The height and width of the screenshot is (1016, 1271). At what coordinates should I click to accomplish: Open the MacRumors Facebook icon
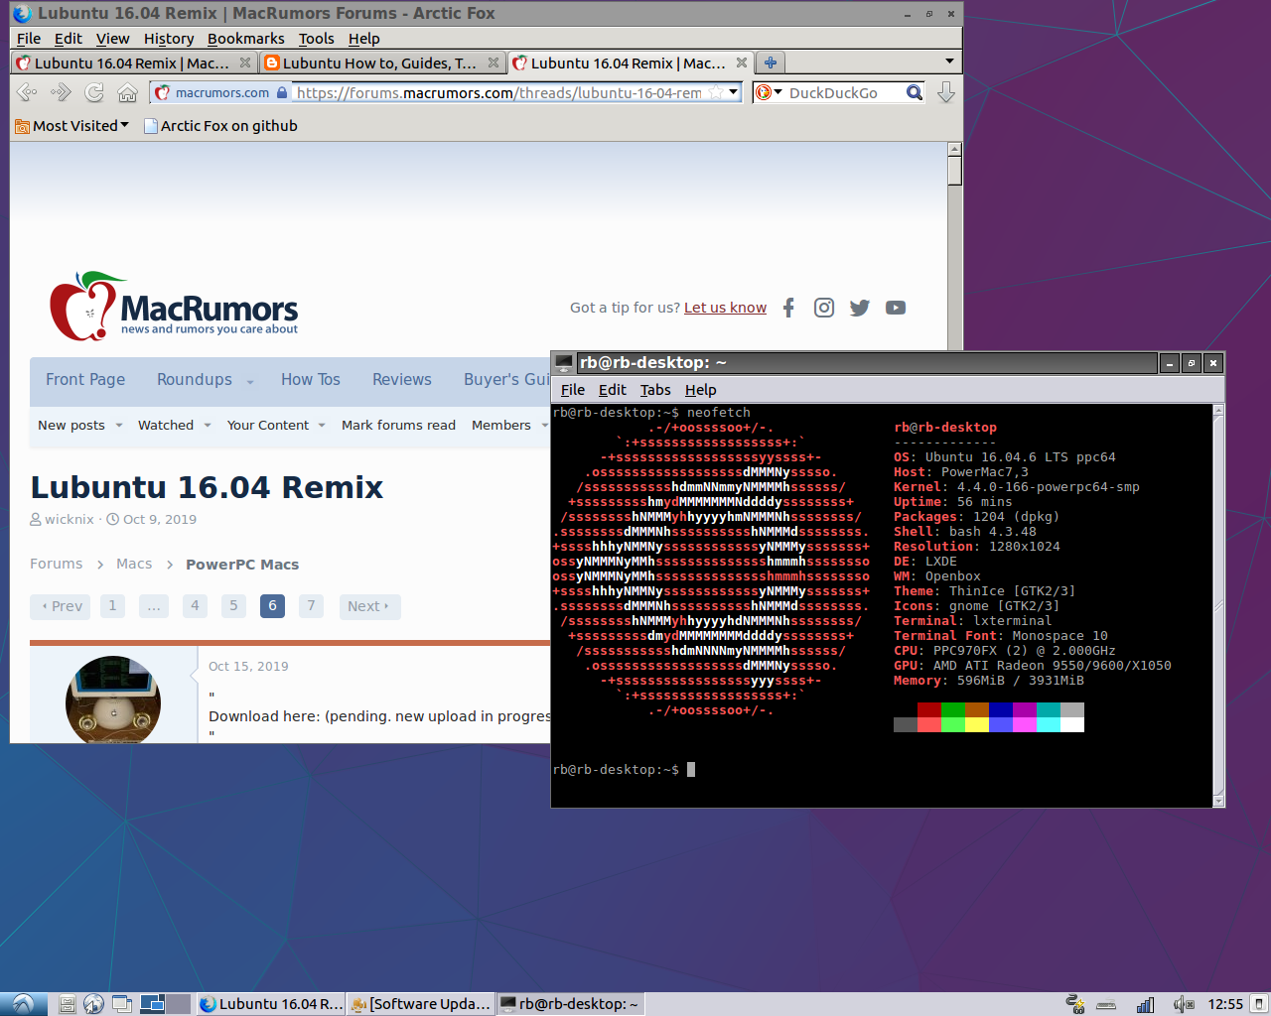(x=788, y=308)
